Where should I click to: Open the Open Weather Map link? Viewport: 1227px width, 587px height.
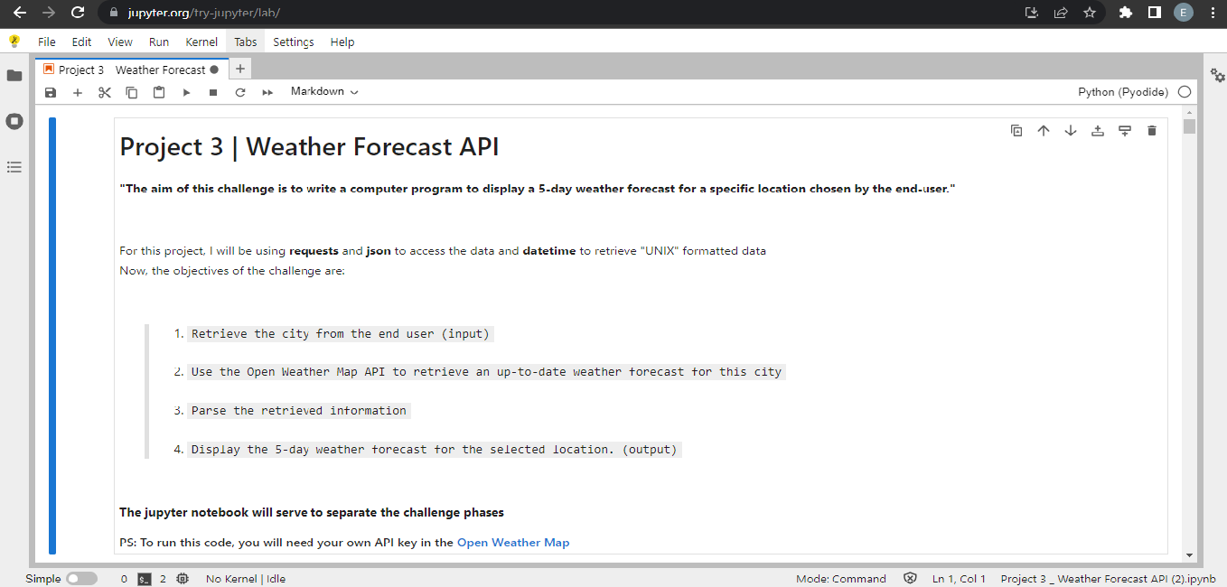pos(513,542)
